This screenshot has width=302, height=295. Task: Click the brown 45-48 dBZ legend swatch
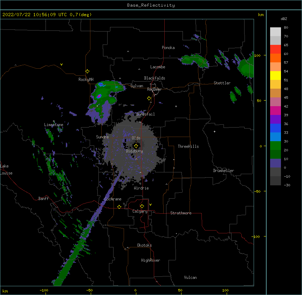click(275, 93)
